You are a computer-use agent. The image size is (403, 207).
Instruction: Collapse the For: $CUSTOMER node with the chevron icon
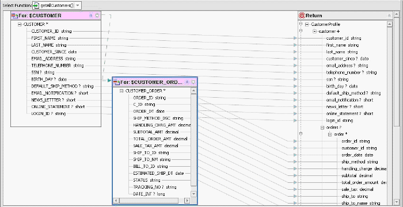[x=91, y=16]
